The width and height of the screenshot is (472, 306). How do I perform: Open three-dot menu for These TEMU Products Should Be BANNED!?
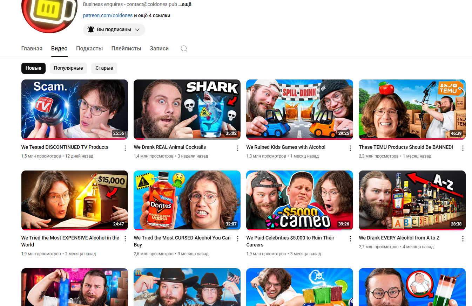click(463, 148)
